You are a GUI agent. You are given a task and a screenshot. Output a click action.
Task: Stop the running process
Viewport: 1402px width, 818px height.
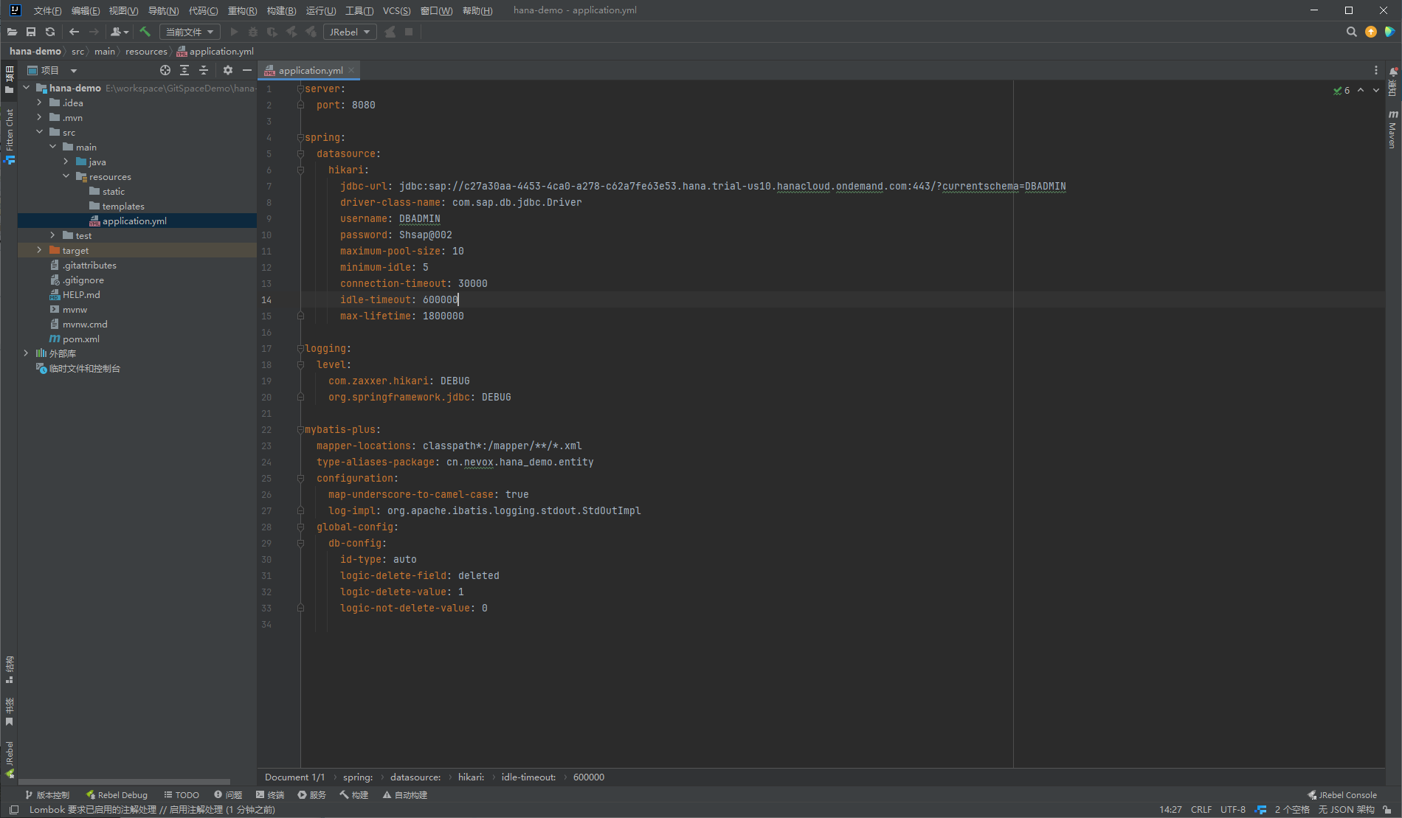pyautogui.click(x=409, y=32)
